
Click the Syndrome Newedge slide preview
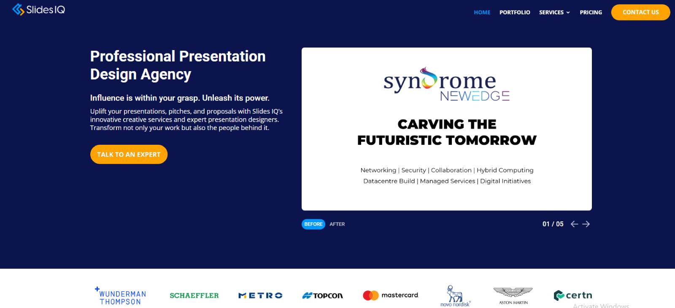[446, 129]
